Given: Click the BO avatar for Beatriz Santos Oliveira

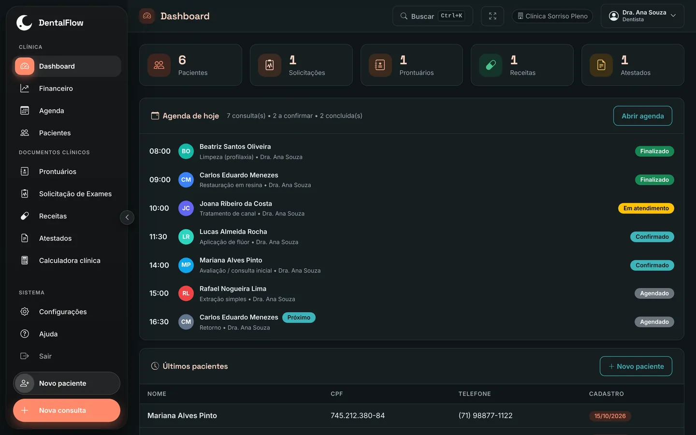Looking at the screenshot, I should click(186, 151).
